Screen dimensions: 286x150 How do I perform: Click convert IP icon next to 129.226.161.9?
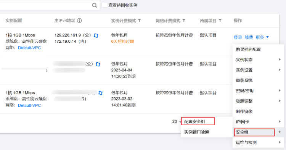click(x=96, y=35)
